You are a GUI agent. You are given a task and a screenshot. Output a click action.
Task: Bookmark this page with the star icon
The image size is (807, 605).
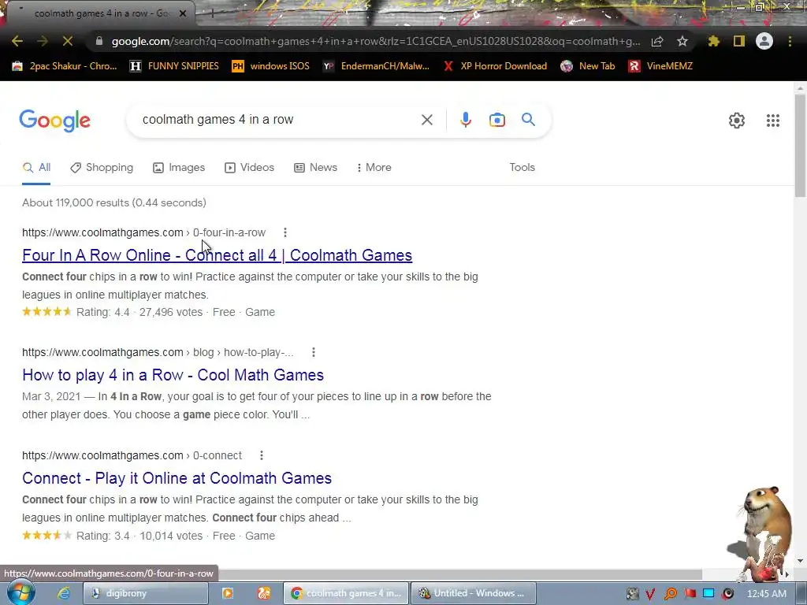(x=682, y=41)
